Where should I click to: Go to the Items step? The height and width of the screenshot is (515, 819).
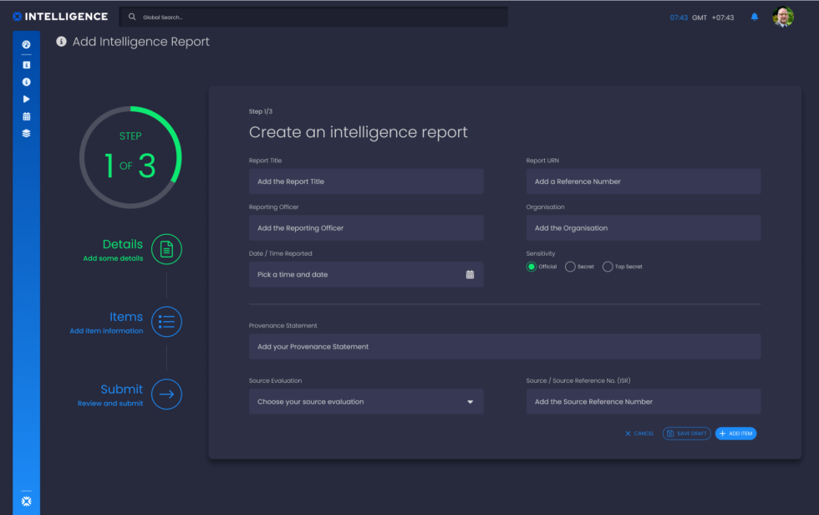(x=166, y=321)
